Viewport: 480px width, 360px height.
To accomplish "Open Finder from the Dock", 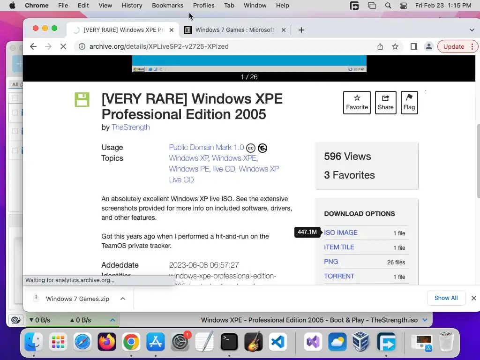I will [33, 342].
